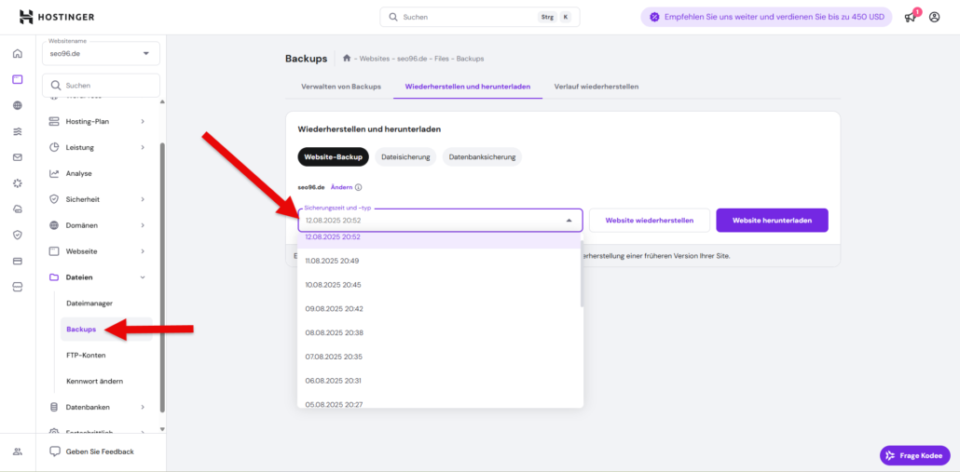Viewport: 960px width, 472px height.
Task: Open the people icon at bottom left
Action: (17, 452)
